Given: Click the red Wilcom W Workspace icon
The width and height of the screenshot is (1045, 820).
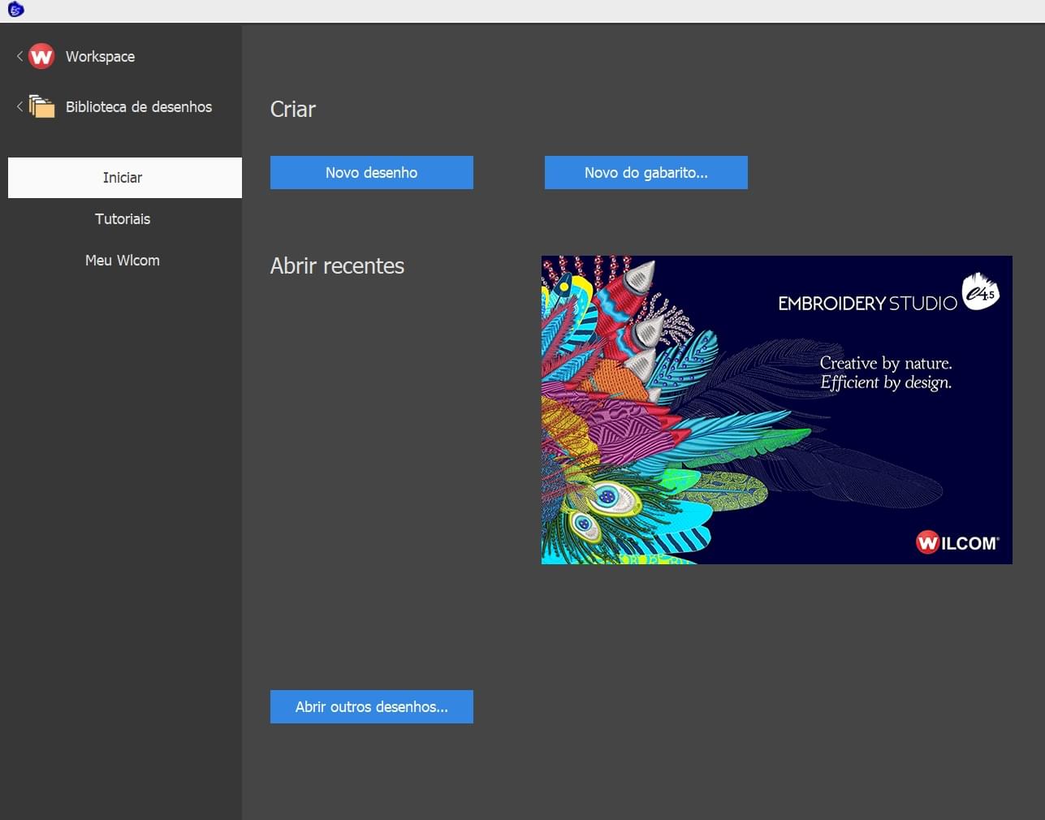Looking at the screenshot, I should 41,57.
